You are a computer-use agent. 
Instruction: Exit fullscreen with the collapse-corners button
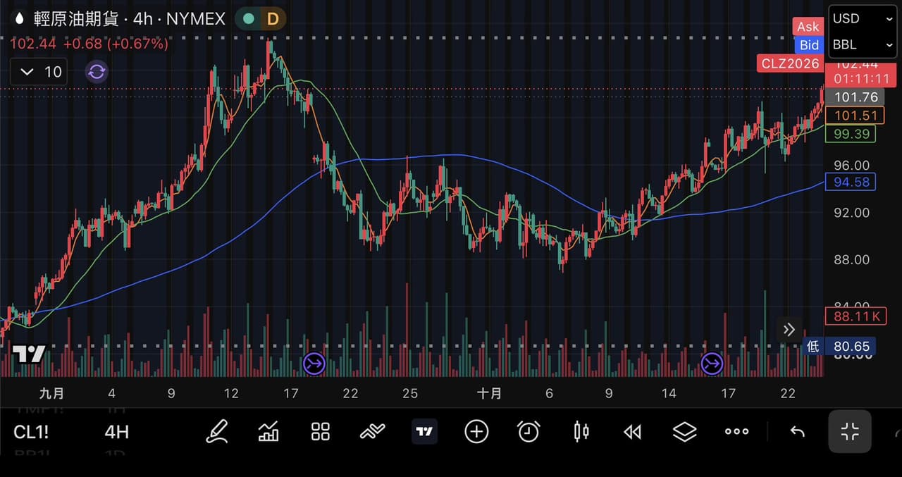point(850,431)
